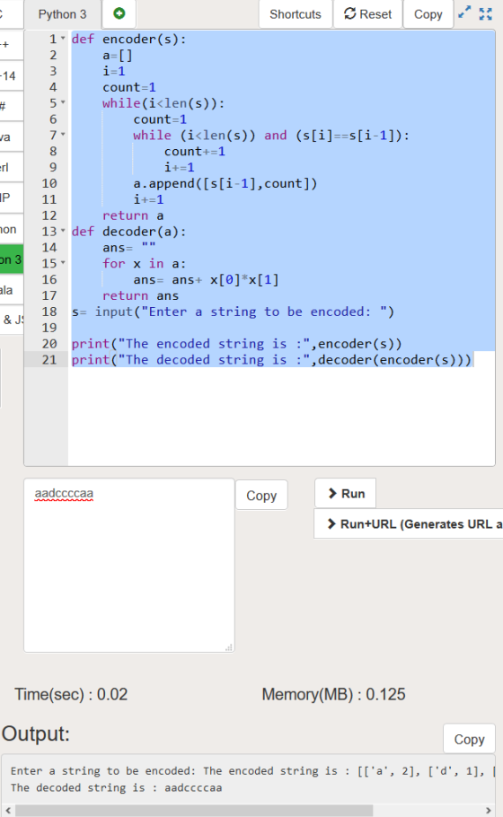Grab the stdin box corner grip handle
Viewport: 503px width, 817px height.
point(229,647)
